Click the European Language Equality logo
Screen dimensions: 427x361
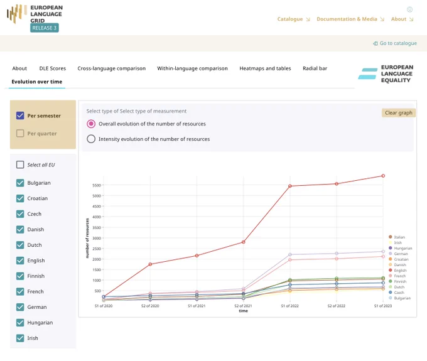386,73
